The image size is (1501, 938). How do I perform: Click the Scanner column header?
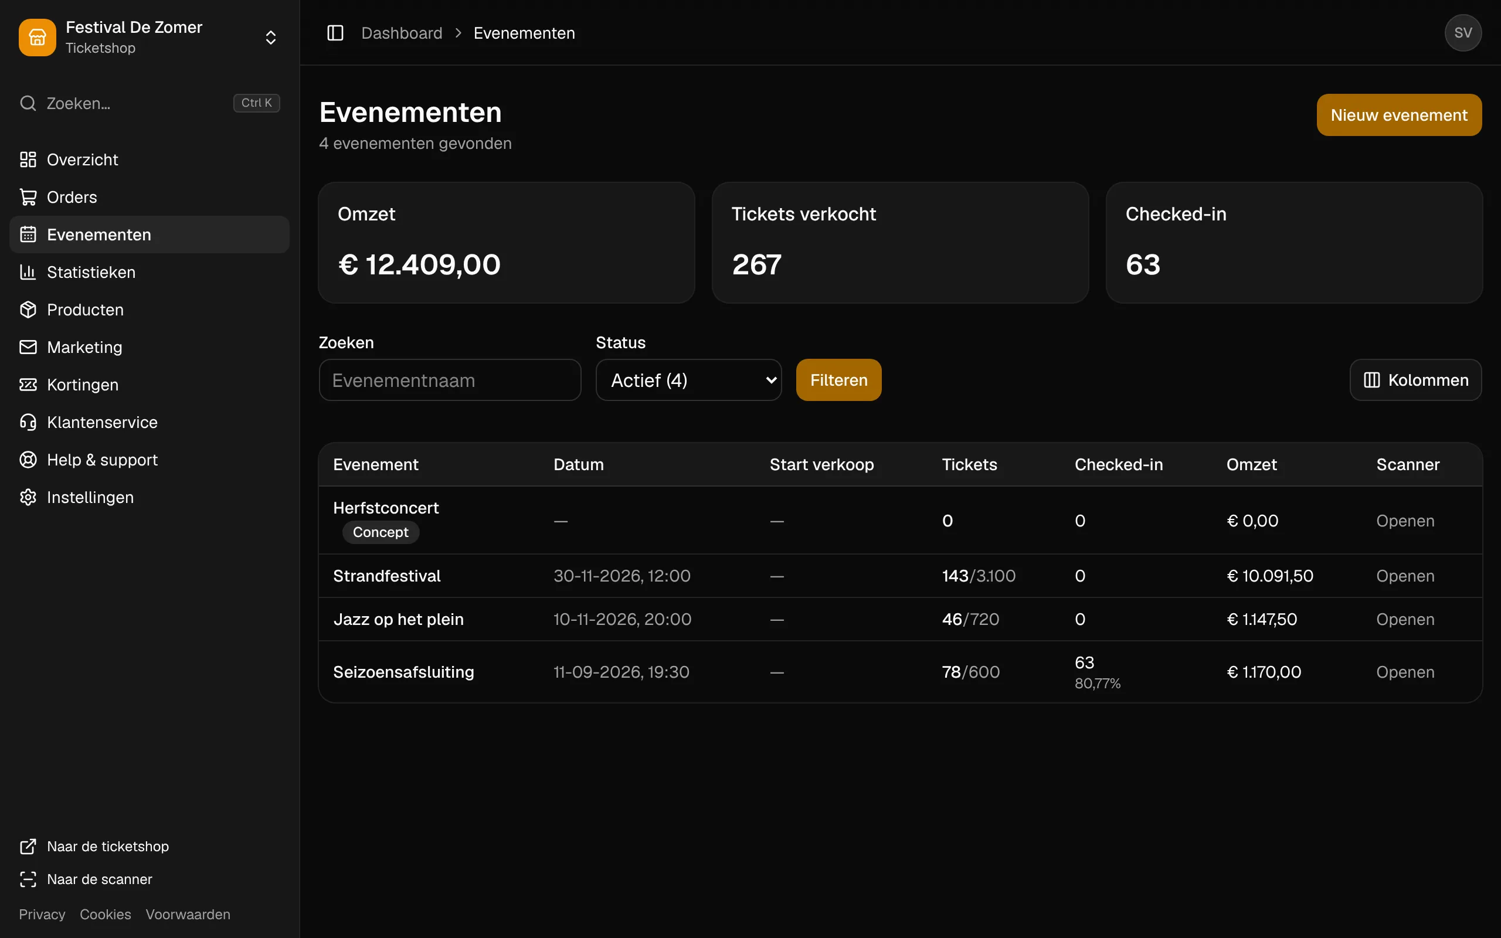pos(1407,464)
